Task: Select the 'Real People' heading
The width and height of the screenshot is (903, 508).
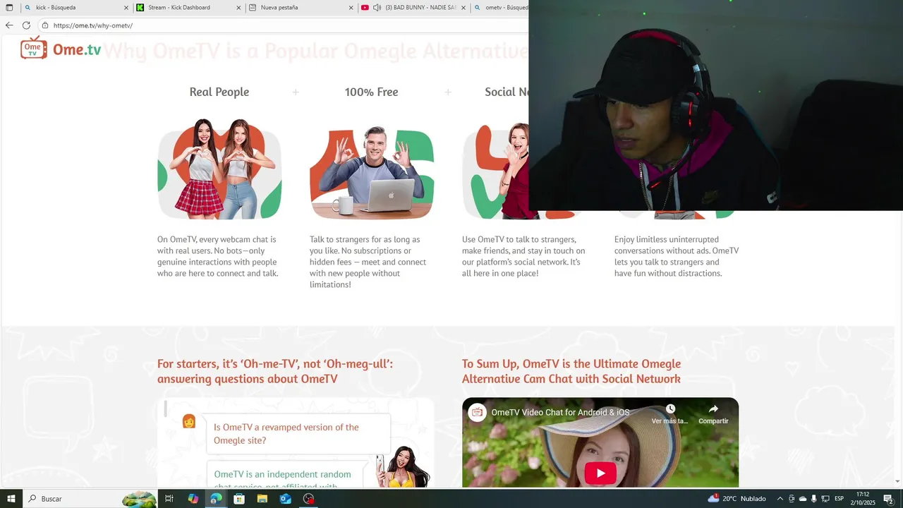Action: tap(219, 92)
